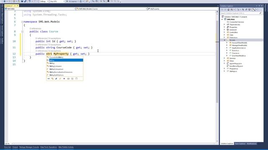
Task: Toggle the enums filter in IntelliSense bar
Action: pyautogui.click(x=60, y=79)
